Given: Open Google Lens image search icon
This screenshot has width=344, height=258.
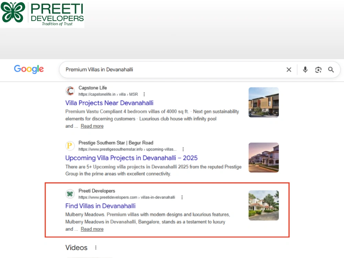Looking at the screenshot, I should pyautogui.click(x=318, y=70).
